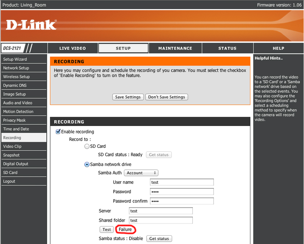Select Recording in the sidebar
The image size is (304, 244).
tap(24, 138)
